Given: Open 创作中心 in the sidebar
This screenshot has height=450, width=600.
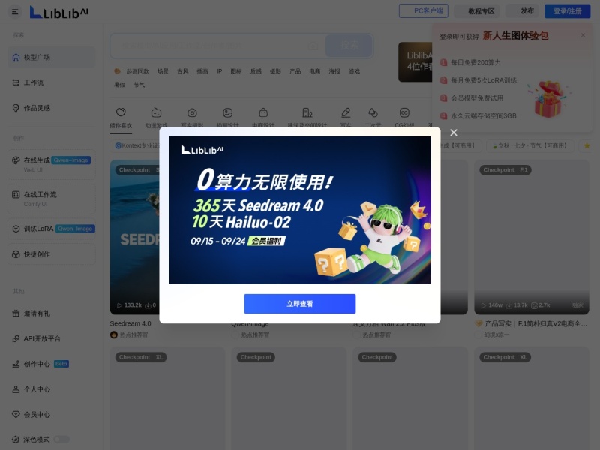Looking at the screenshot, I should tap(52, 364).
